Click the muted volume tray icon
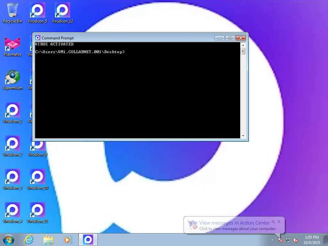The height and width of the screenshot is (246, 328). point(296,240)
